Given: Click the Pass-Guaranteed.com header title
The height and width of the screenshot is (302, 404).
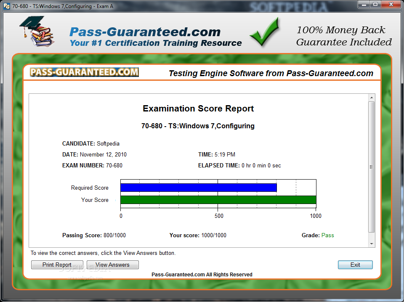Looking at the screenshot, I should [145, 32].
